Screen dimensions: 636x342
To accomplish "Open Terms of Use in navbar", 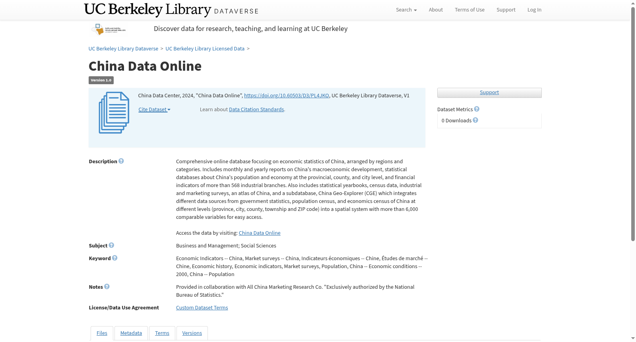I will click(469, 10).
